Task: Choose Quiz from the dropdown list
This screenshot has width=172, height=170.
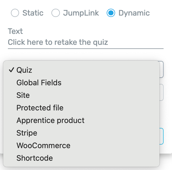Action: pyautogui.click(x=24, y=70)
